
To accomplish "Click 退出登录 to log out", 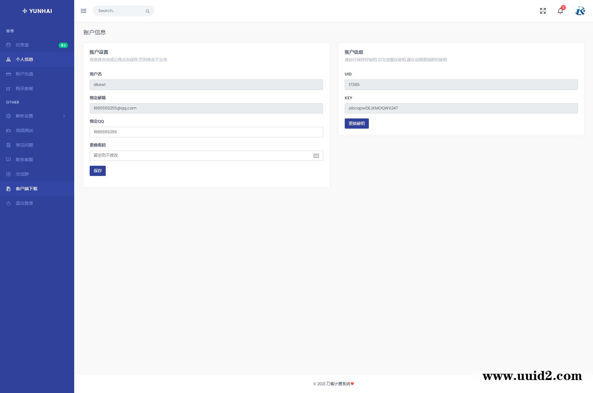I will coord(24,203).
